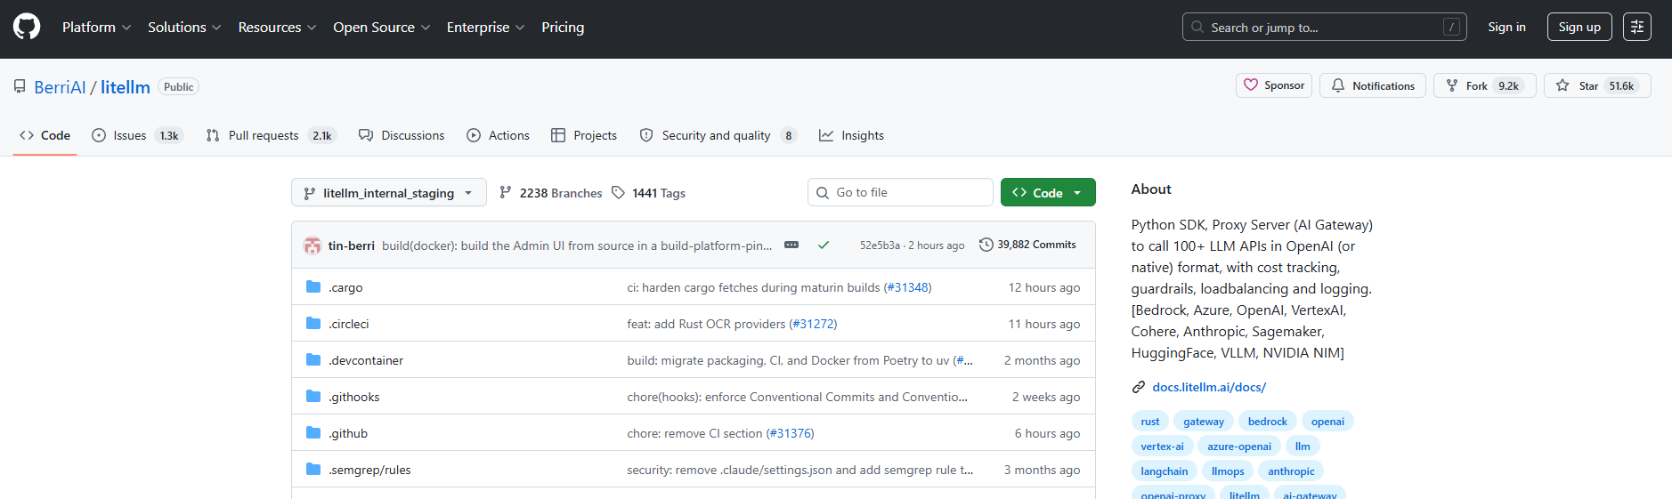Open commit hash 52e5b3a
This screenshot has height=499, width=1672.
click(880, 245)
